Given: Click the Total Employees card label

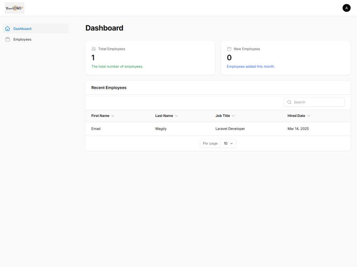Looking at the screenshot, I should pyautogui.click(x=111, y=49).
